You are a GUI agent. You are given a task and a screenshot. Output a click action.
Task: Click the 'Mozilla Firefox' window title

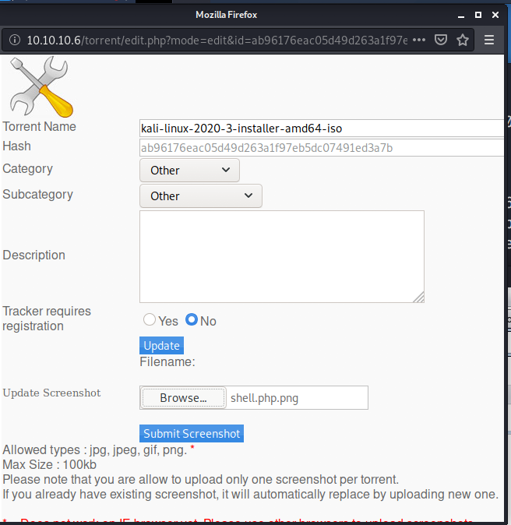[227, 15]
